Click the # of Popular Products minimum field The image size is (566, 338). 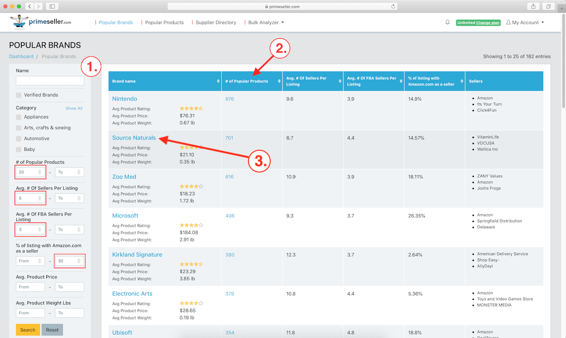(31, 172)
